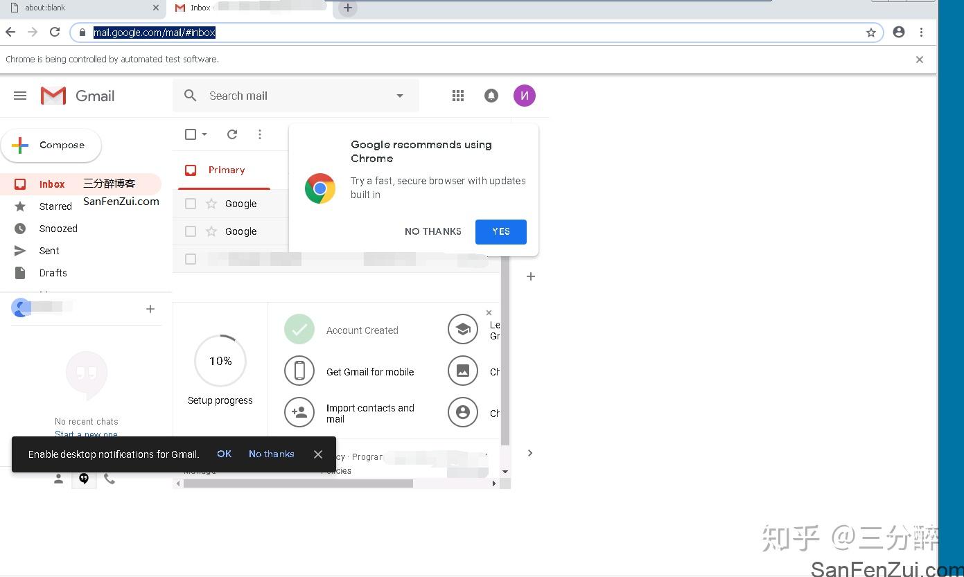
Task: Dismiss the automated test software infobar
Action: click(920, 60)
